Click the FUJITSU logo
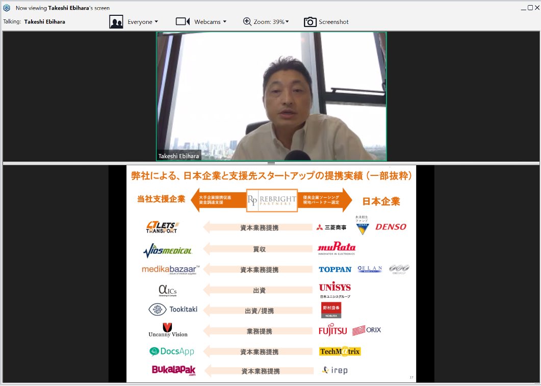541x386 pixels. pyautogui.click(x=332, y=330)
